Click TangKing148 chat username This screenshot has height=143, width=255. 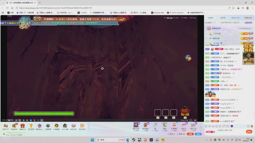[226, 104]
